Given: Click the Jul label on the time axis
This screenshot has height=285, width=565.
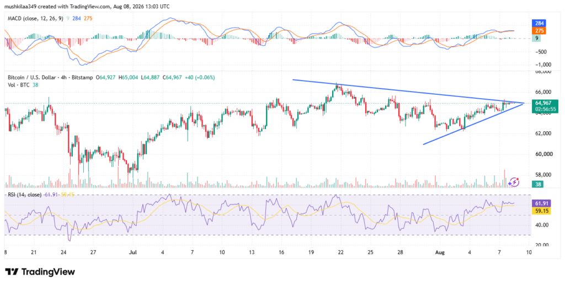Looking at the screenshot, I should (133, 252).
